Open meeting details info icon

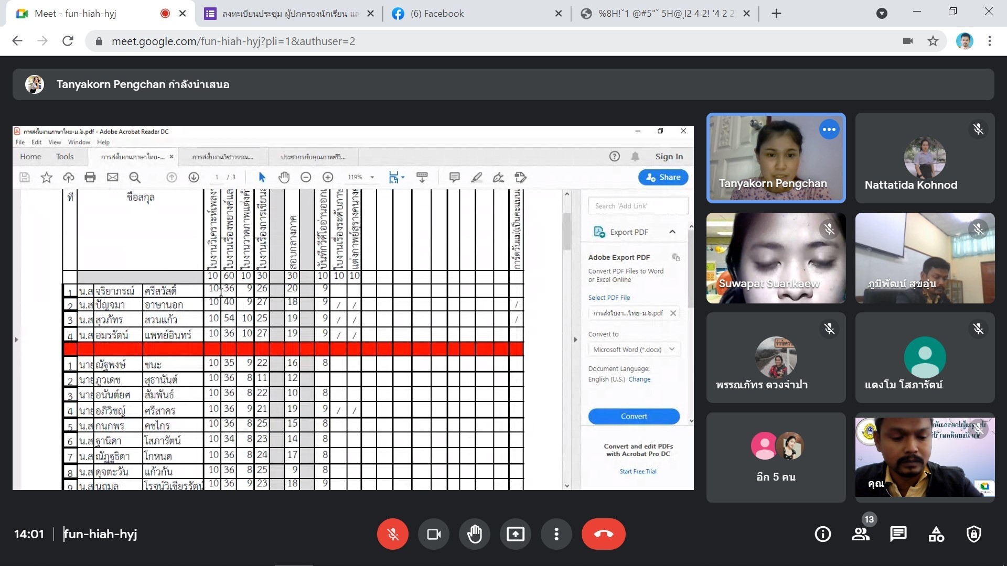822,534
